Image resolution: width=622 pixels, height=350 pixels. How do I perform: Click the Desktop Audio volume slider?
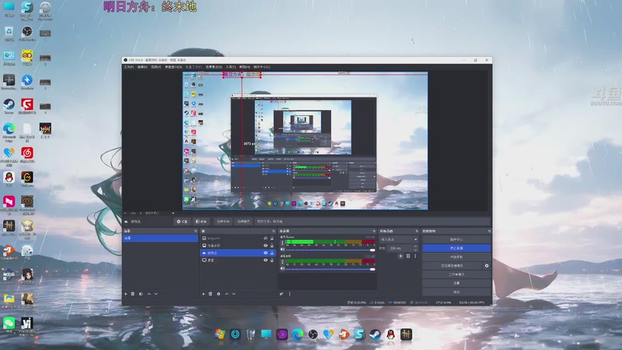(x=330, y=269)
